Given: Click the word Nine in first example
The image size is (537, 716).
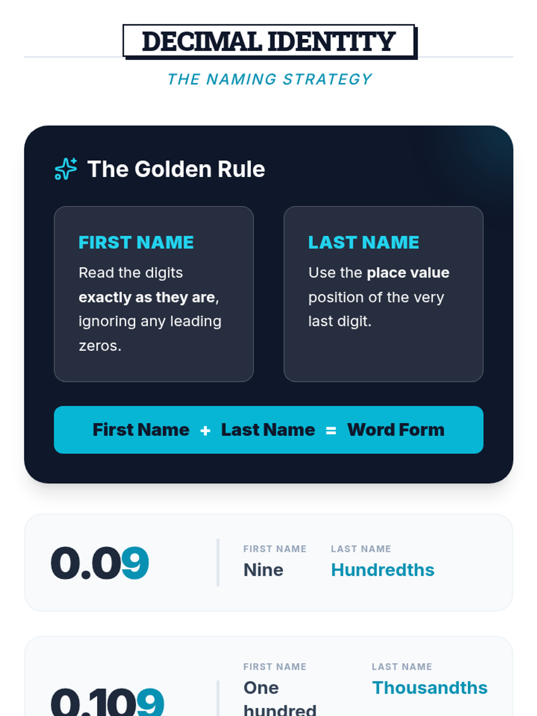Looking at the screenshot, I should pos(263,570).
